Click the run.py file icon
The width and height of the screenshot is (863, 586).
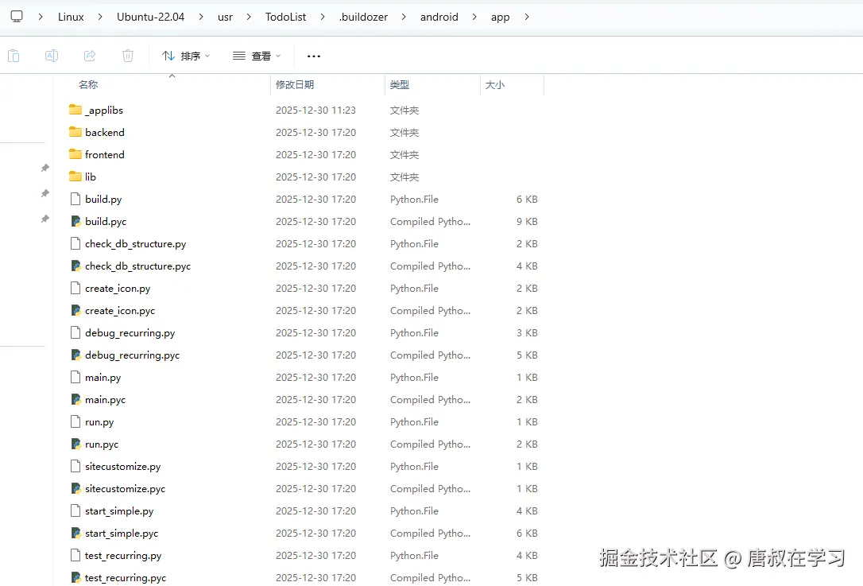(75, 421)
